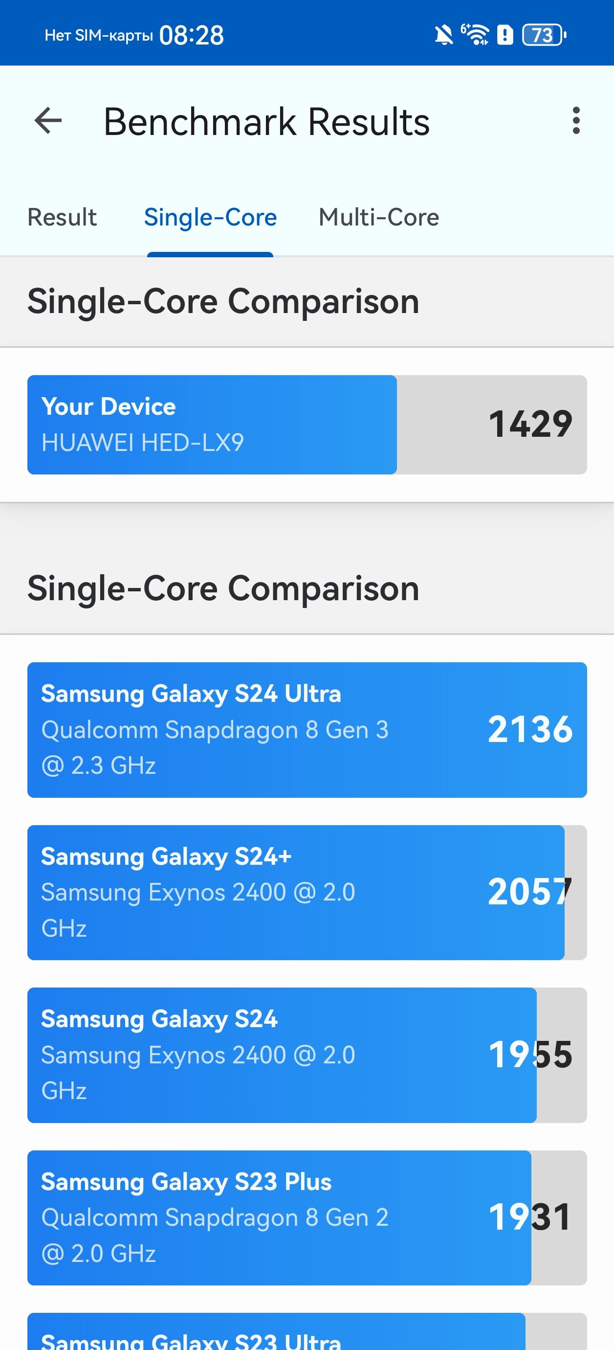This screenshot has height=1350, width=614.
Task: Tap the 1429 score value
Action: pos(530,424)
